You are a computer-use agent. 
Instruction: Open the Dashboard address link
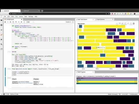click(x=25, y=83)
